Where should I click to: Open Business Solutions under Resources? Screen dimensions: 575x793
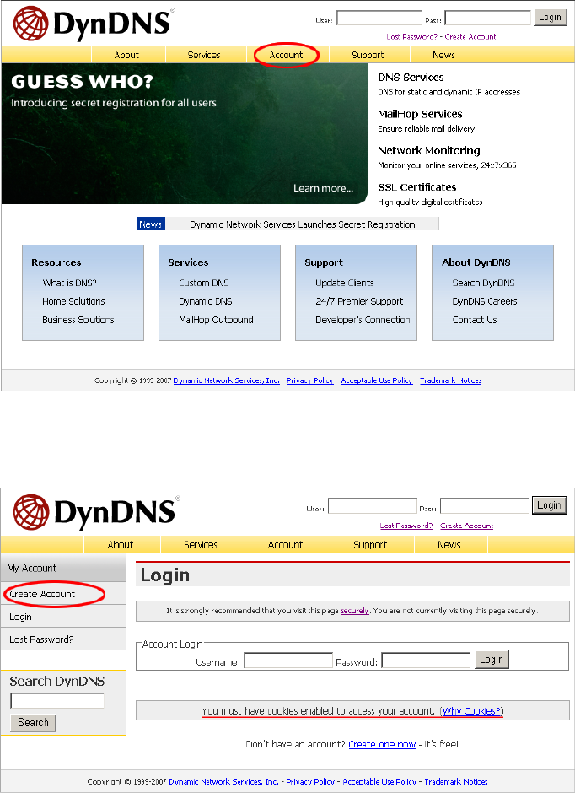pyautogui.click(x=78, y=320)
